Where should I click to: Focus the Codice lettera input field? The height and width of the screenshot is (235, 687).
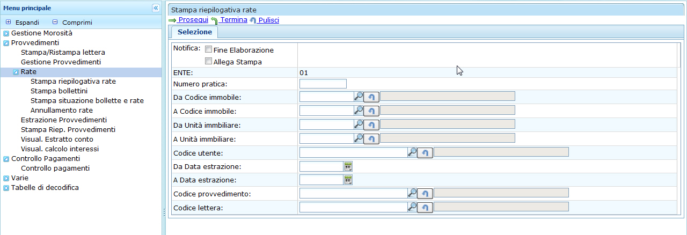click(x=354, y=207)
